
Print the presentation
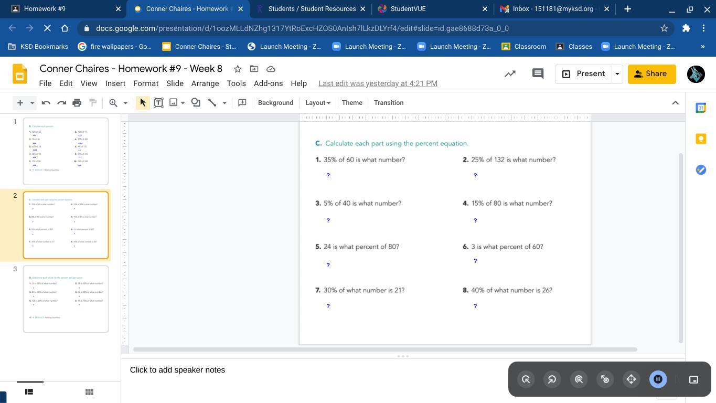click(x=77, y=103)
